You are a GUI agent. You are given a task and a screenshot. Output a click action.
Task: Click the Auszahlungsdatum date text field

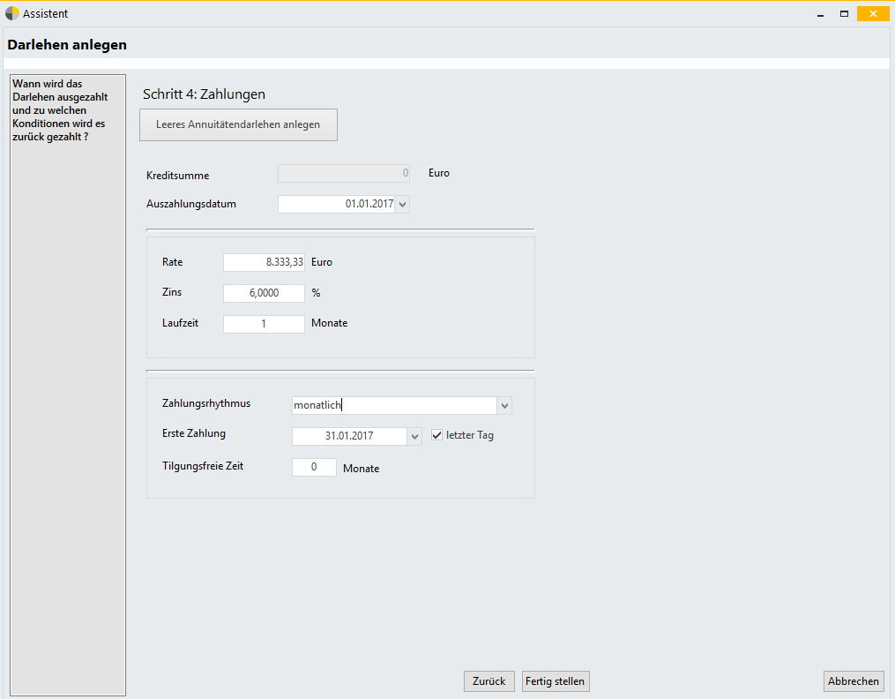(336, 205)
